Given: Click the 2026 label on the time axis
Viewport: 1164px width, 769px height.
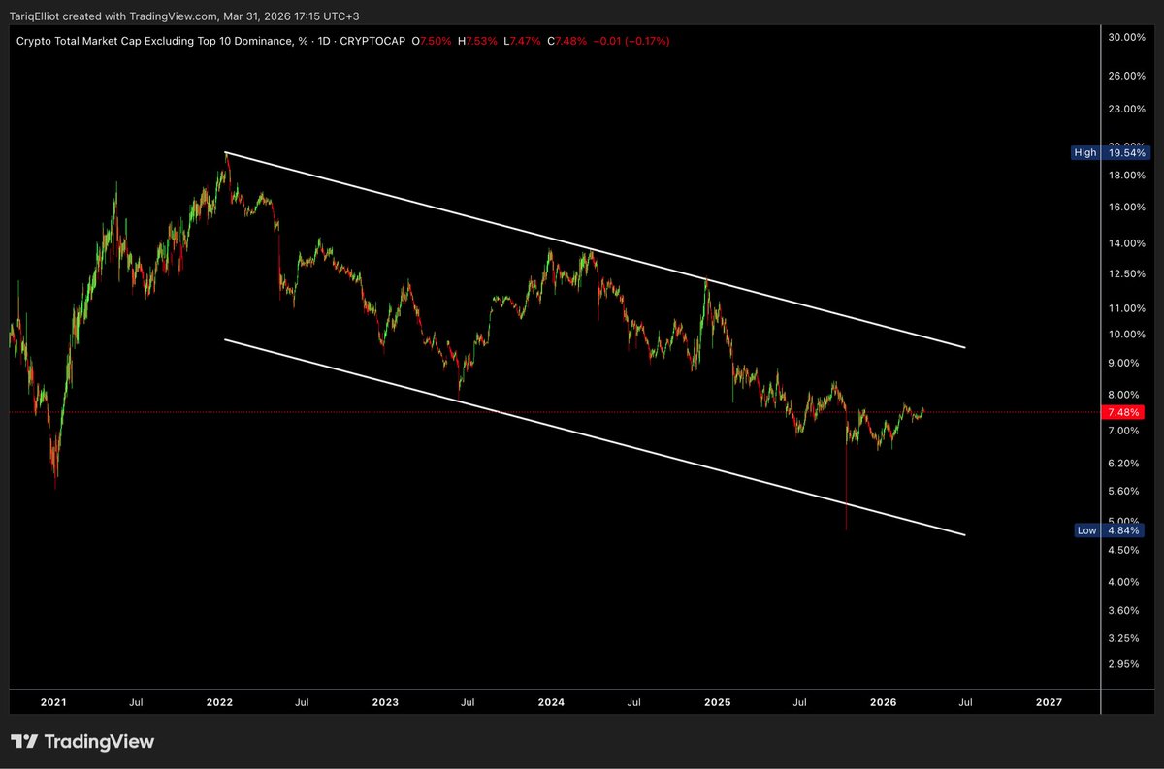Looking at the screenshot, I should point(883,702).
